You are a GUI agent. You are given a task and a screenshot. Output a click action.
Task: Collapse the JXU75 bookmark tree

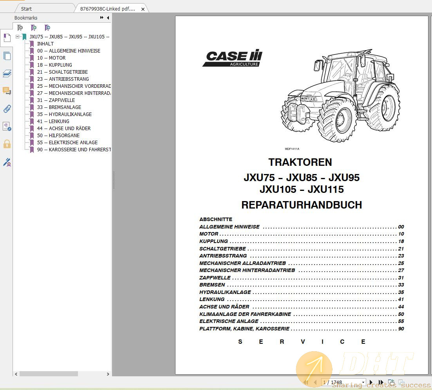tap(17, 36)
